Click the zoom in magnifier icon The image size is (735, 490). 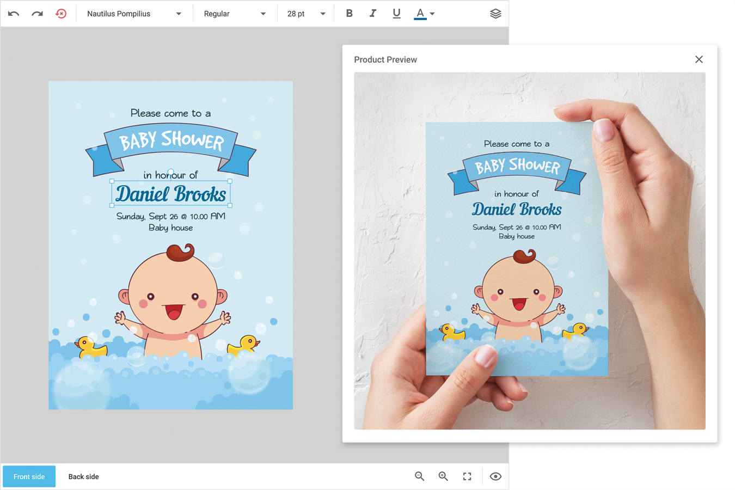click(x=444, y=476)
